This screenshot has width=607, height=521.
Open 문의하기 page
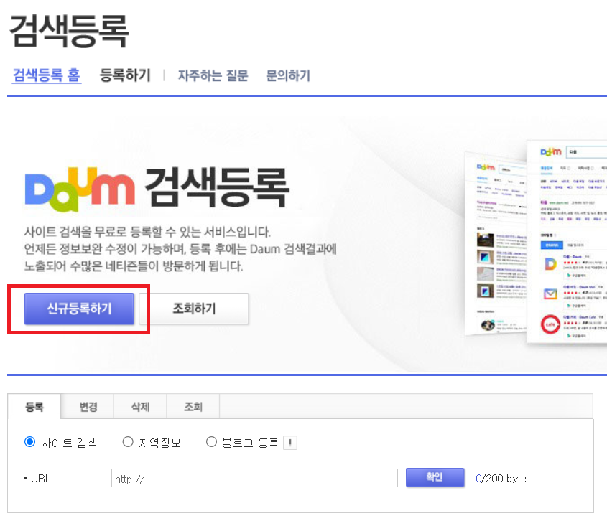point(288,75)
